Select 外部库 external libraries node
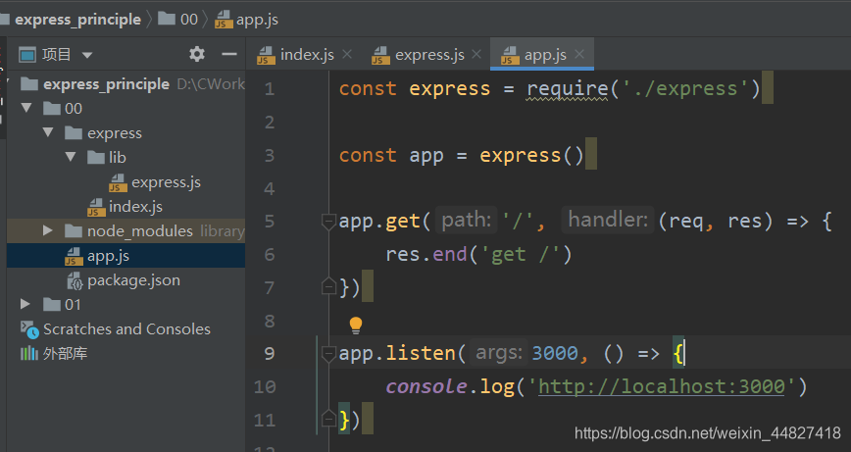The image size is (851, 452). click(65, 353)
